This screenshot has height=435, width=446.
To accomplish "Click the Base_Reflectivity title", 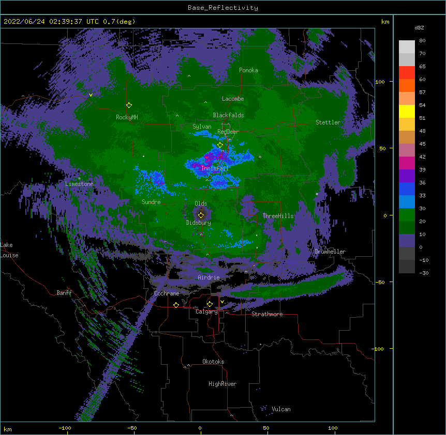I will tap(223, 8).
